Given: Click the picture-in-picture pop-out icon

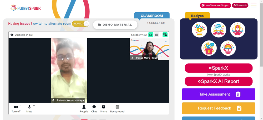Looking at the screenshot, I should tap(165, 35).
